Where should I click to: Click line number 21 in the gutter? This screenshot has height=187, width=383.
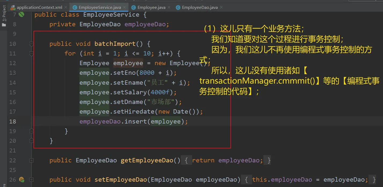click(x=13, y=151)
